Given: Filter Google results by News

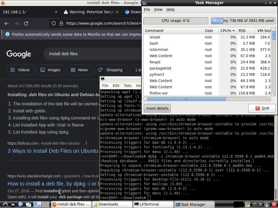Looking at the screenshot, I should 80,70.
